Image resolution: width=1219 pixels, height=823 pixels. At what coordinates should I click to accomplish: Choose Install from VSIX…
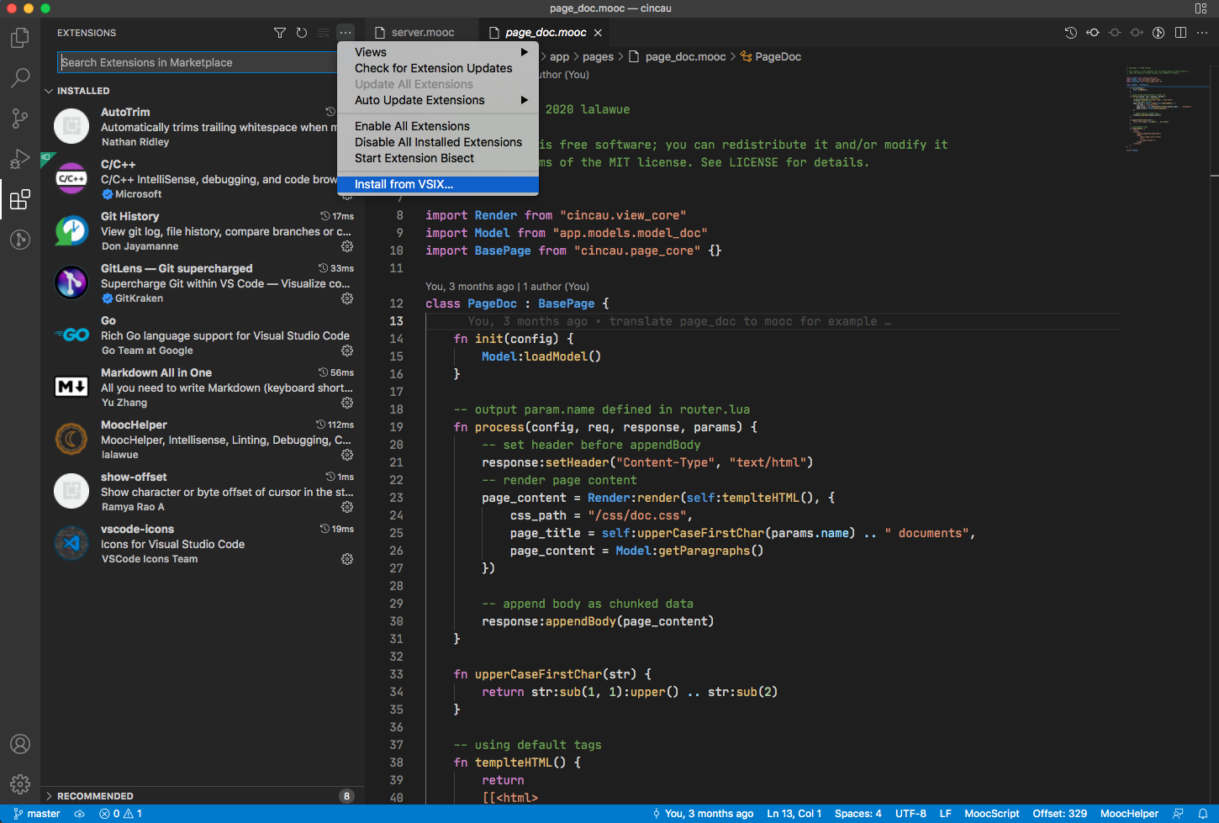[x=438, y=184]
